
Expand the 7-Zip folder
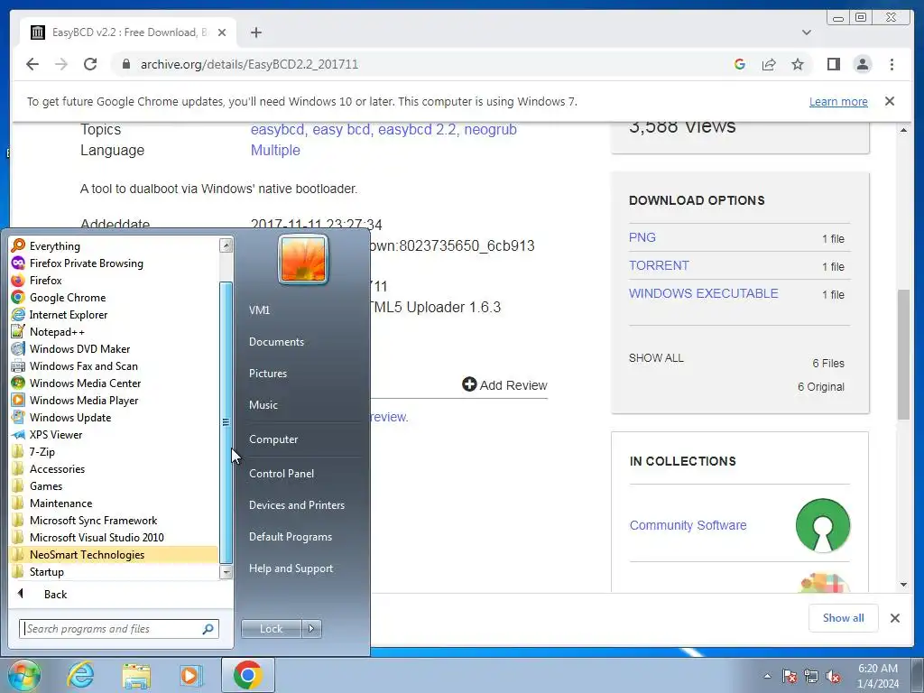click(x=42, y=451)
